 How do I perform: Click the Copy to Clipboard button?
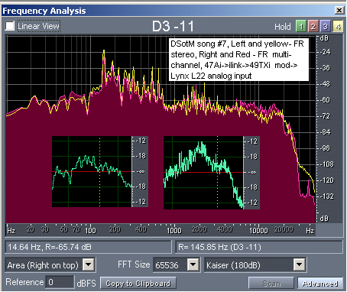point(138,284)
